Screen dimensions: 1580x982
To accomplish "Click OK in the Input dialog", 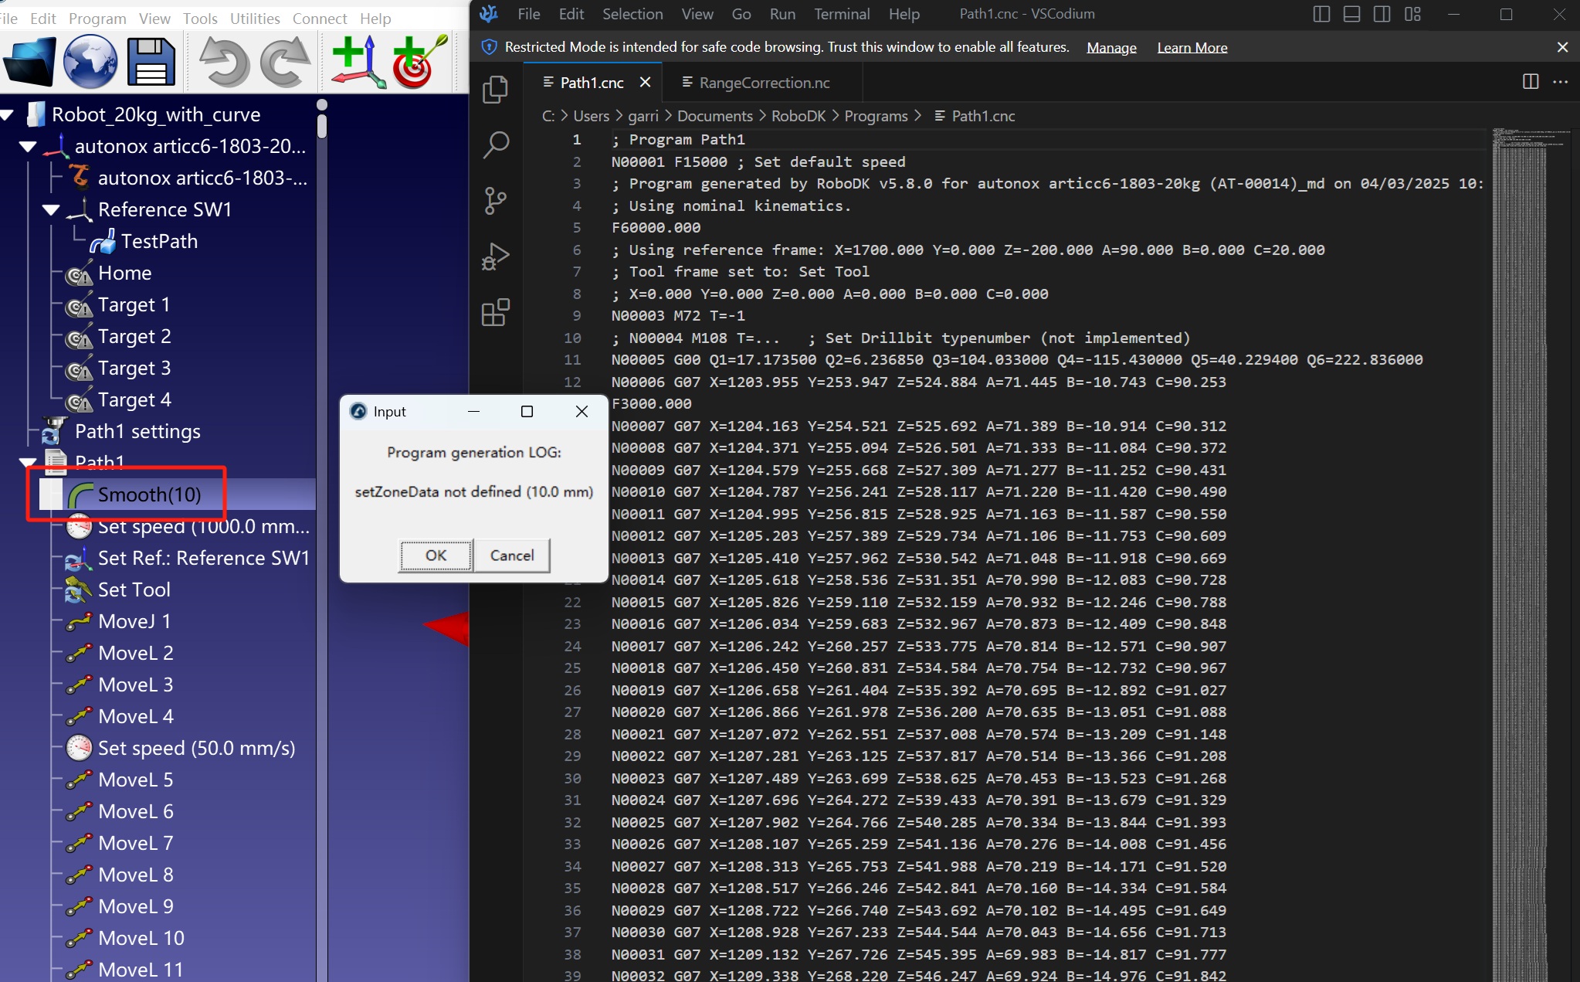I will (436, 556).
